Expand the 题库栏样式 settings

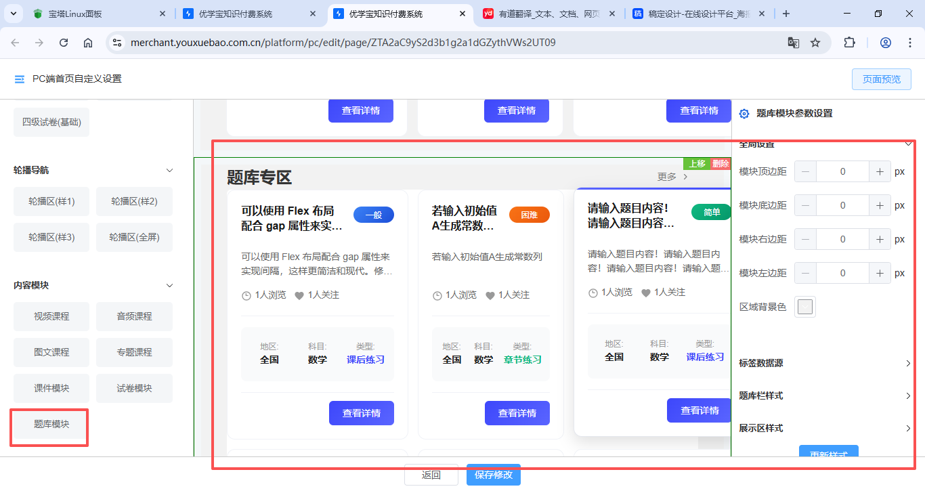tap(907, 396)
